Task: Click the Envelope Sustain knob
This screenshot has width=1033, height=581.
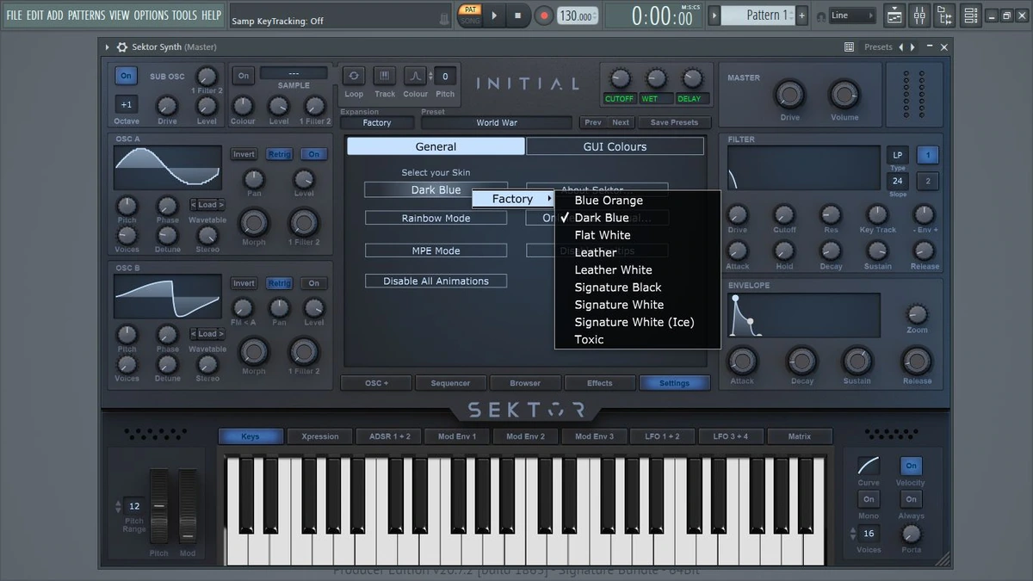Action: [857, 361]
